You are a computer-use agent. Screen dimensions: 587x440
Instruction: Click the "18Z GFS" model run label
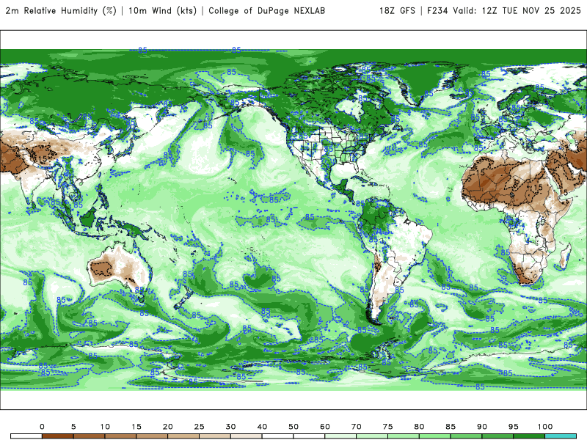pos(397,10)
